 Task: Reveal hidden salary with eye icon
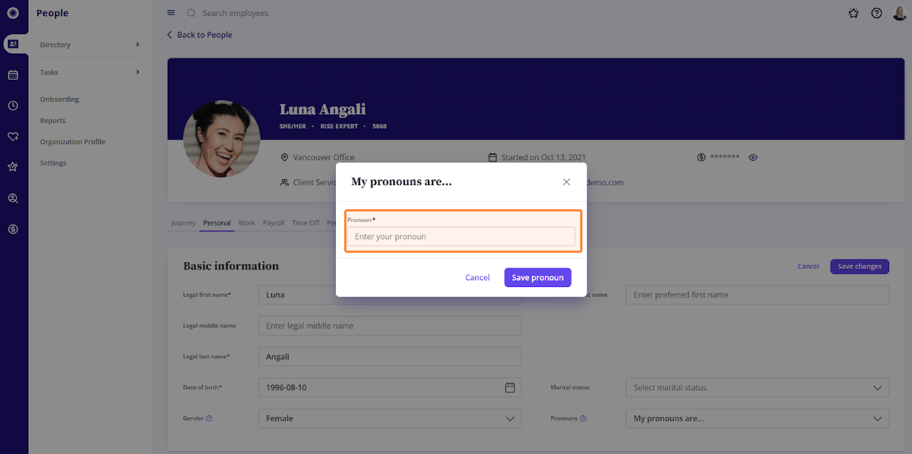click(753, 158)
